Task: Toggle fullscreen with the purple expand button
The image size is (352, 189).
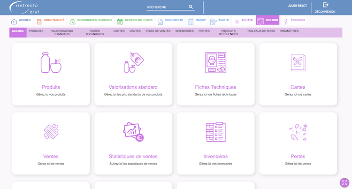Action: click(x=344, y=182)
